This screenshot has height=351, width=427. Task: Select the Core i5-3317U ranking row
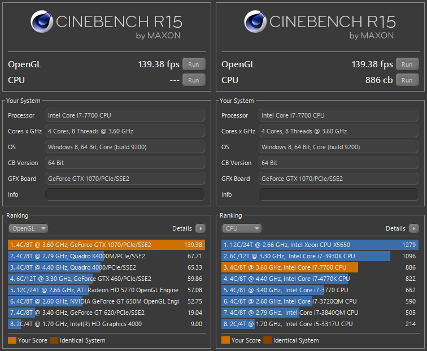tap(320, 324)
